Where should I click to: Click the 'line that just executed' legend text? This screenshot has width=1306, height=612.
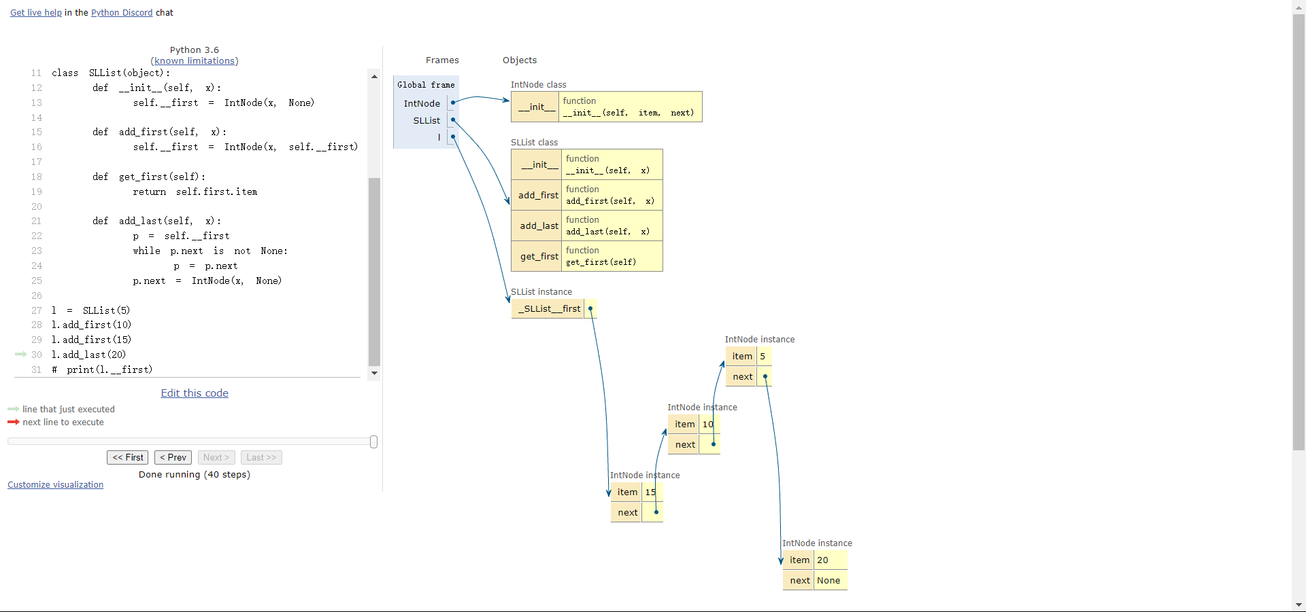pyautogui.click(x=69, y=410)
